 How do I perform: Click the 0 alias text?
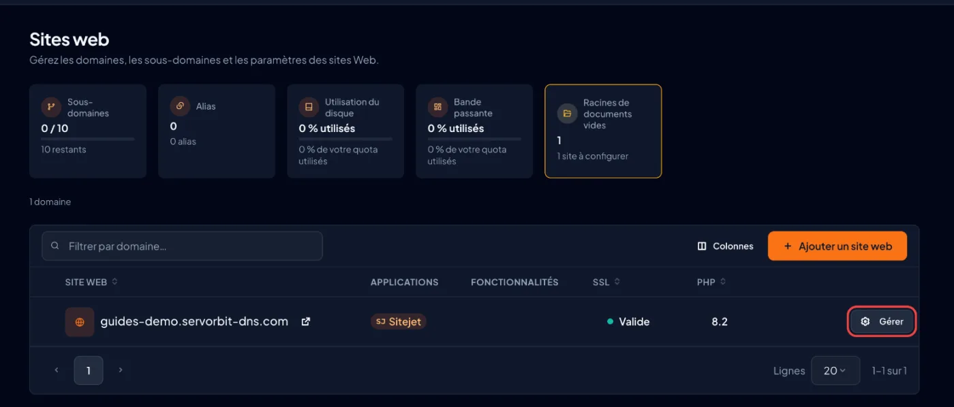click(183, 142)
